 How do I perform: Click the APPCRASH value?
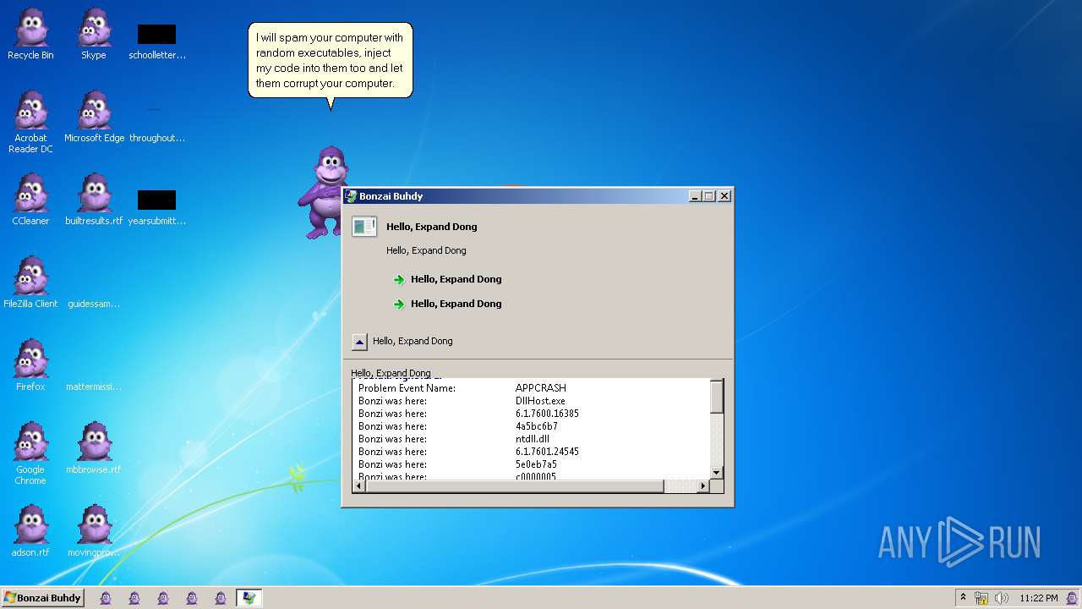click(x=541, y=388)
